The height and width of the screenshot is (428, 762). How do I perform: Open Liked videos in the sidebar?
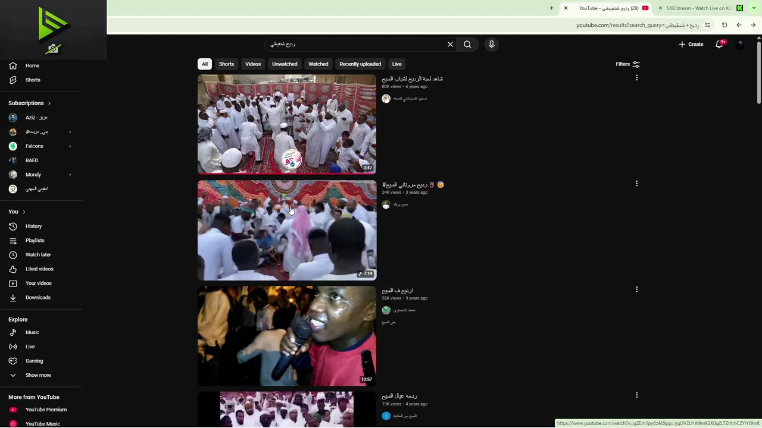point(39,269)
